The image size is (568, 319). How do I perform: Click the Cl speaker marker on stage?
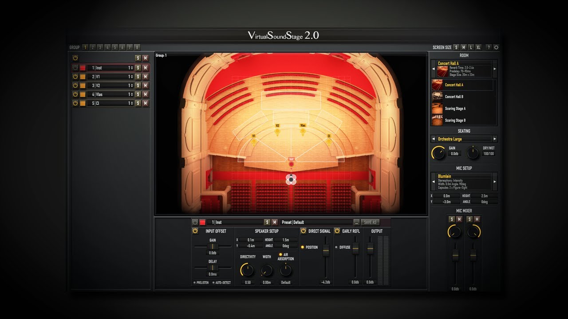point(329,142)
